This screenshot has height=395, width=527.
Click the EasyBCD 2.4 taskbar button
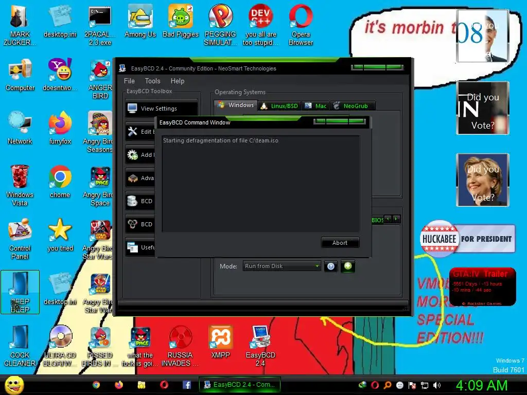[240, 385]
